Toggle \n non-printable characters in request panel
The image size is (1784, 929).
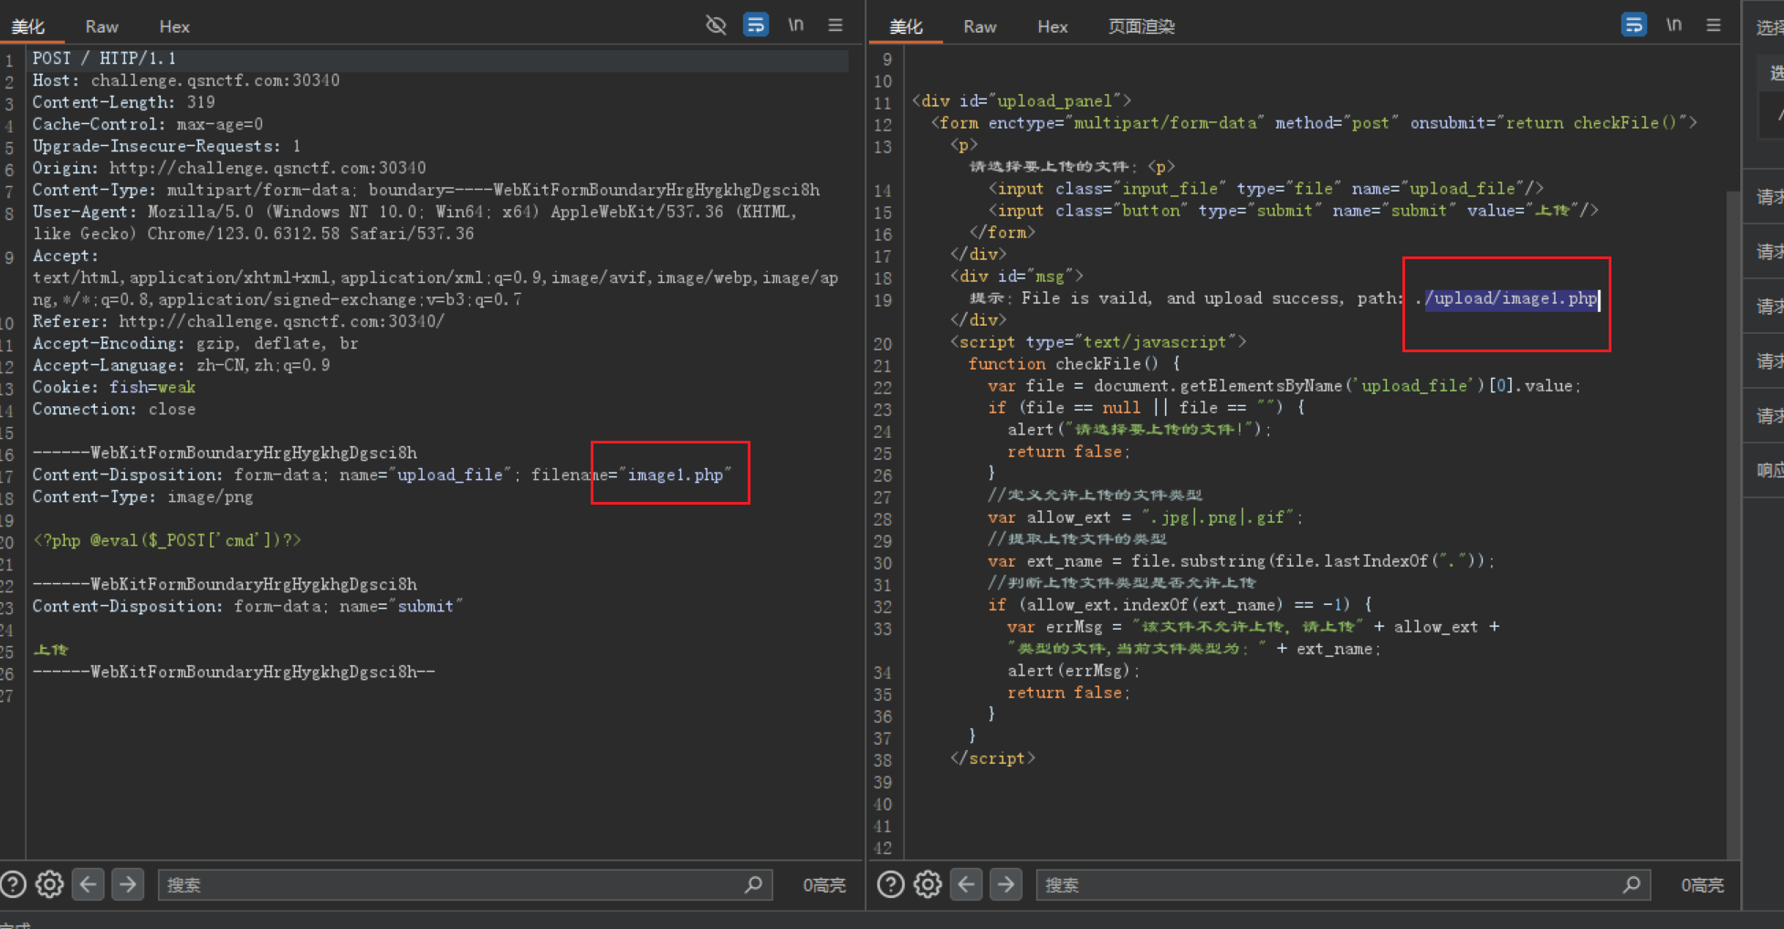pos(796,25)
